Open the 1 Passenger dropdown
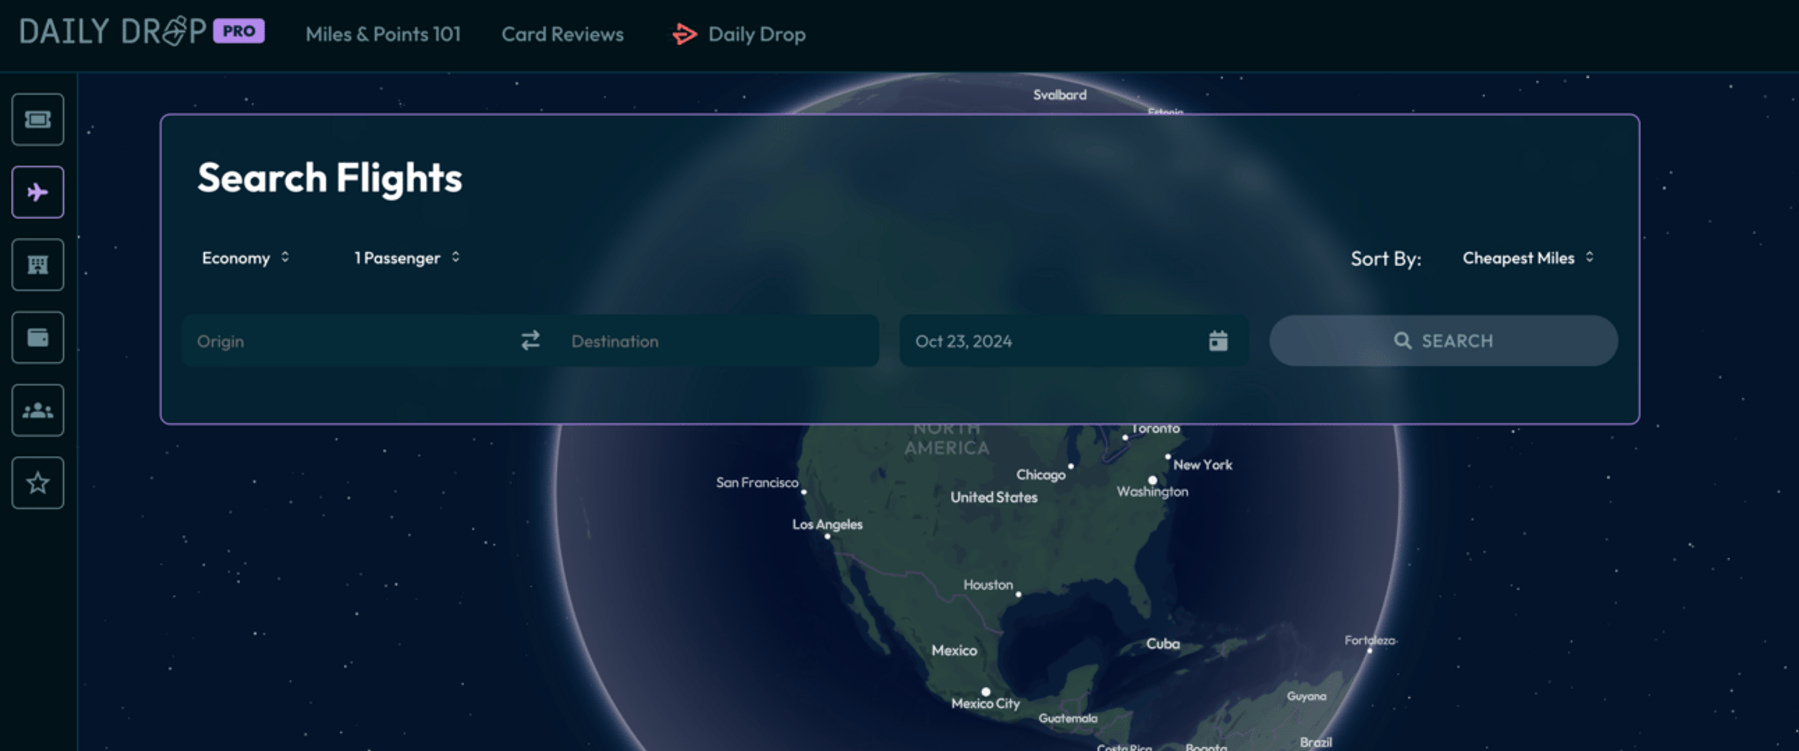The height and width of the screenshot is (751, 1799). click(x=407, y=258)
